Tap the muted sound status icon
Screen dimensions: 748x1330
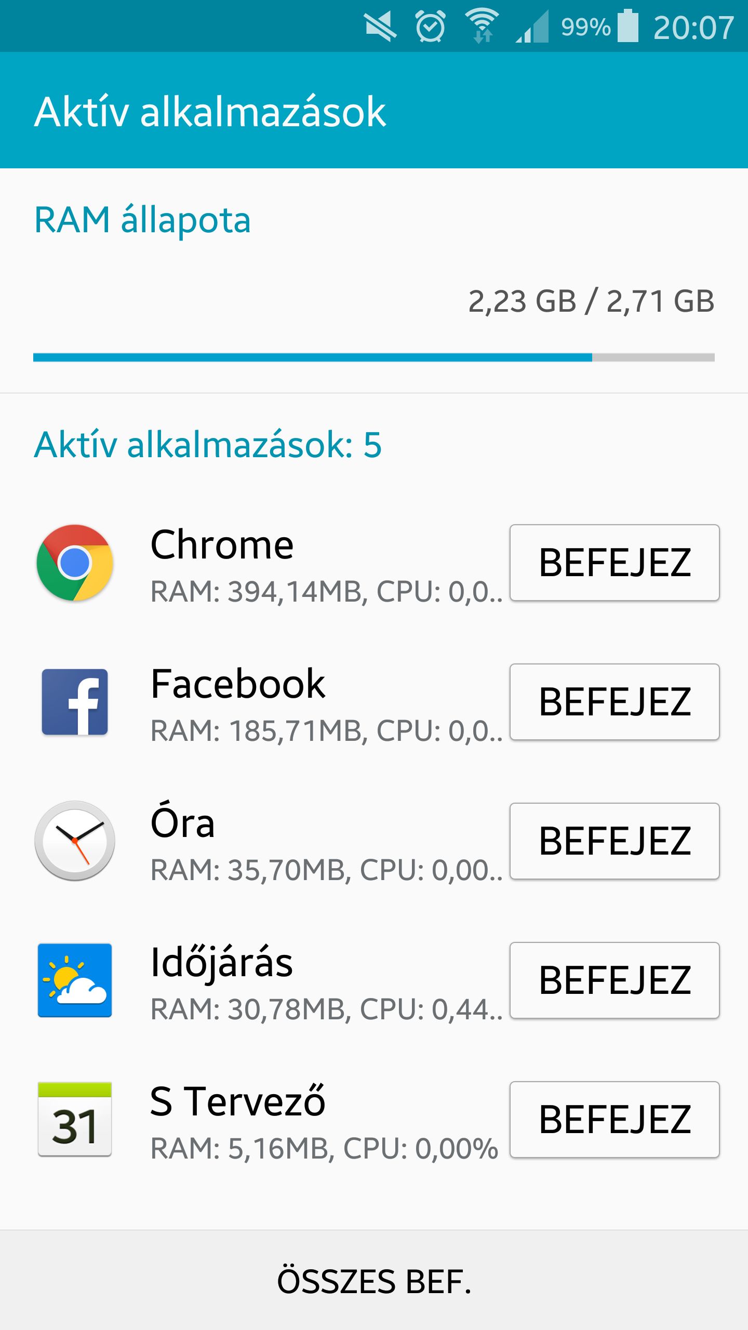380,27
